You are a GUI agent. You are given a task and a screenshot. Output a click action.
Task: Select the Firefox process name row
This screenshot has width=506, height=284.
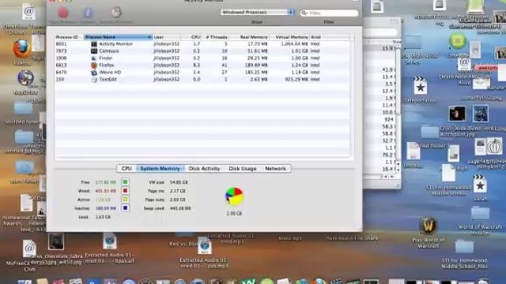pos(107,65)
